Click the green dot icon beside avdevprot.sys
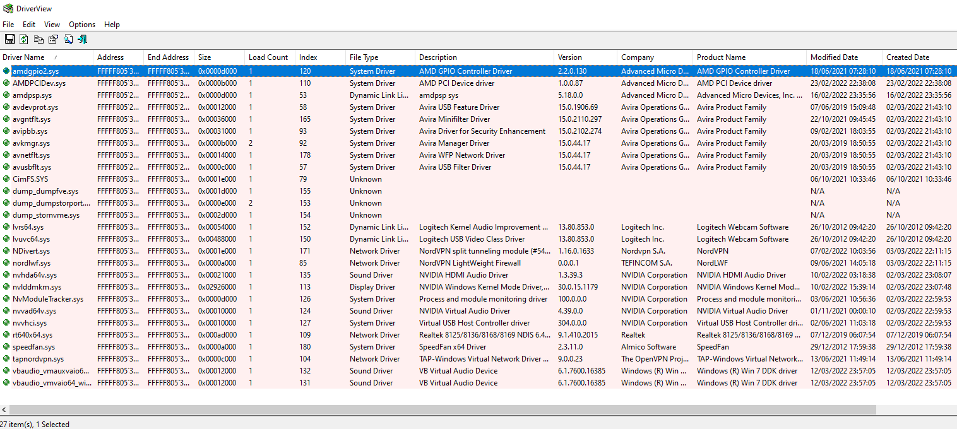Screen dimensions: 957x429 [x=6, y=107]
